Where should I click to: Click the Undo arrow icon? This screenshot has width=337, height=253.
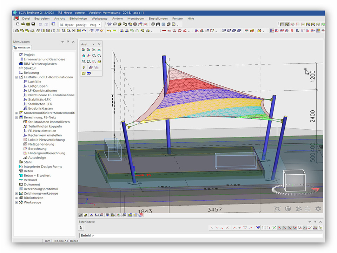coord(41,24)
